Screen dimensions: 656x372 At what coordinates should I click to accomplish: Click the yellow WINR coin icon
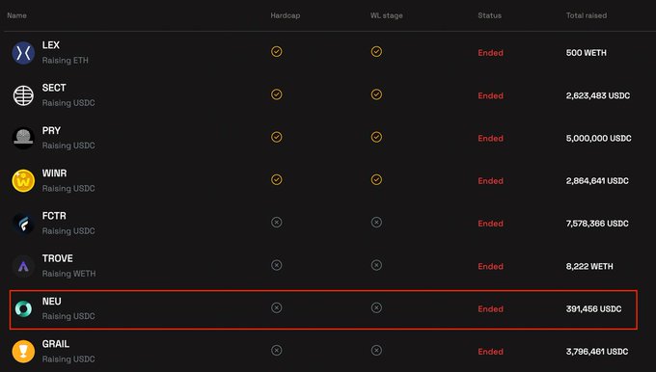pyautogui.click(x=23, y=180)
